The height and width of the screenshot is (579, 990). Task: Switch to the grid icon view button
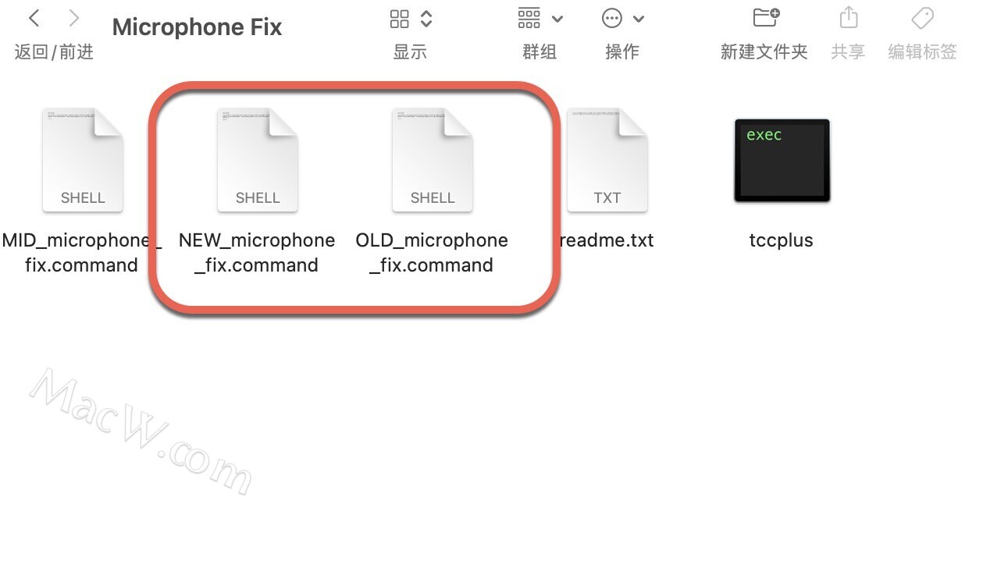400,19
